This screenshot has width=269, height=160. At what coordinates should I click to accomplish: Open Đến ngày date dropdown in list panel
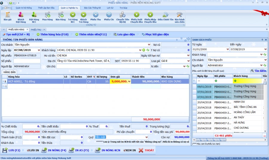click(x=265, y=49)
